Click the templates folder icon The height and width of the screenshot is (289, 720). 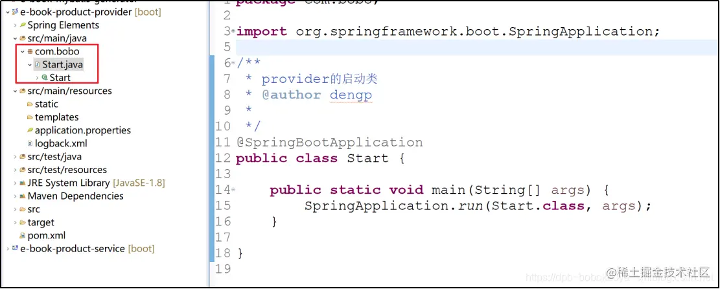[30, 117]
